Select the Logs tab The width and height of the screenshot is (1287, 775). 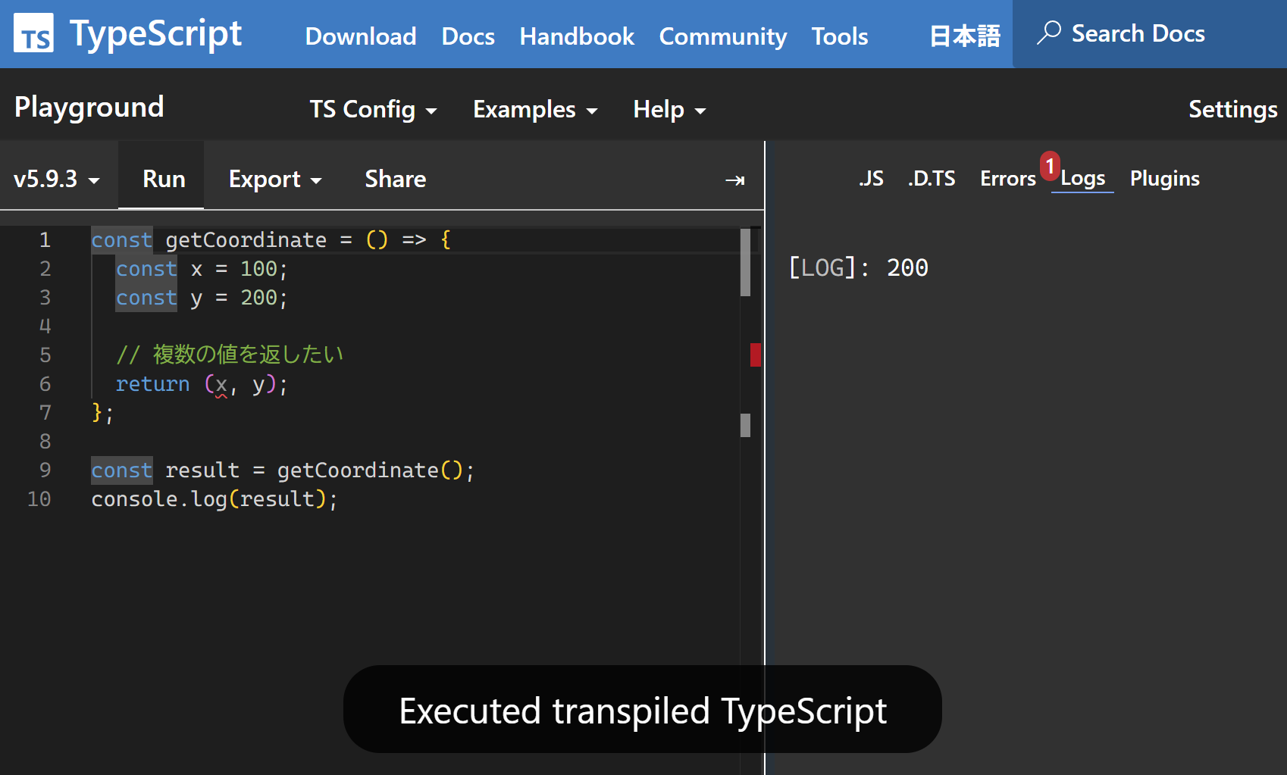tap(1082, 179)
